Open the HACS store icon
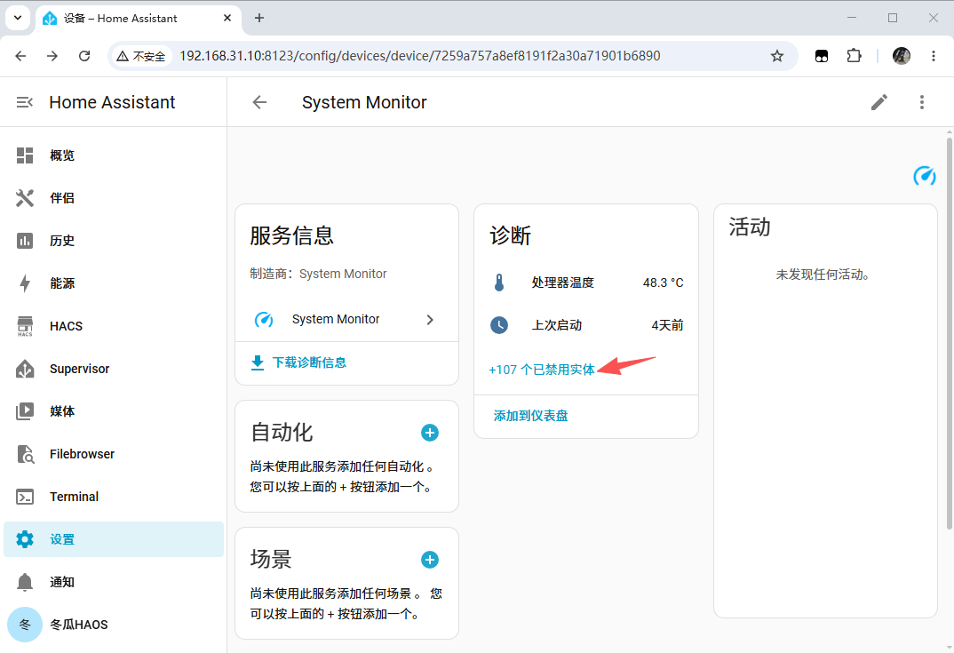 click(25, 326)
